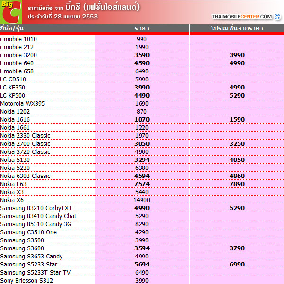Click promotion price 3250 for Nokia 2700
Viewport: 284px width, 284px height.
coord(237,143)
